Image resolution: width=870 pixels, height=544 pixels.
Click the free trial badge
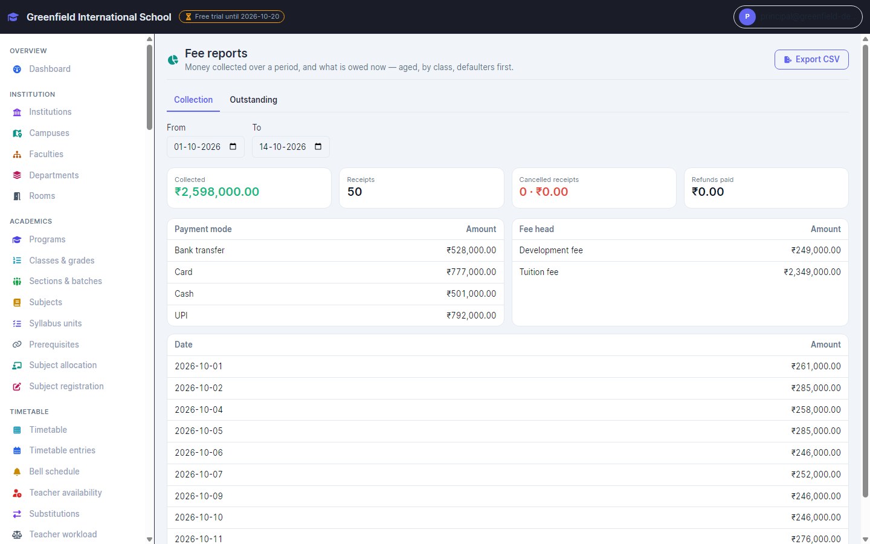(x=231, y=17)
